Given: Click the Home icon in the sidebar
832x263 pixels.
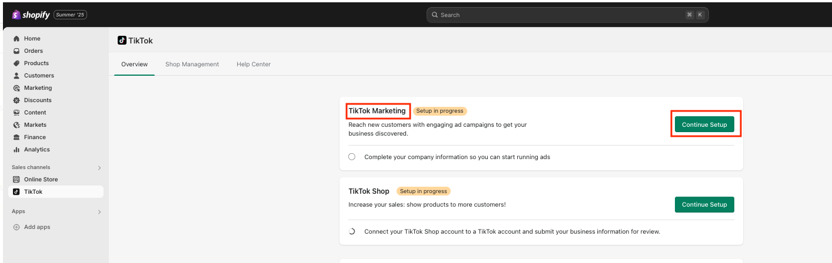Looking at the screenshot, I should 16,39.
